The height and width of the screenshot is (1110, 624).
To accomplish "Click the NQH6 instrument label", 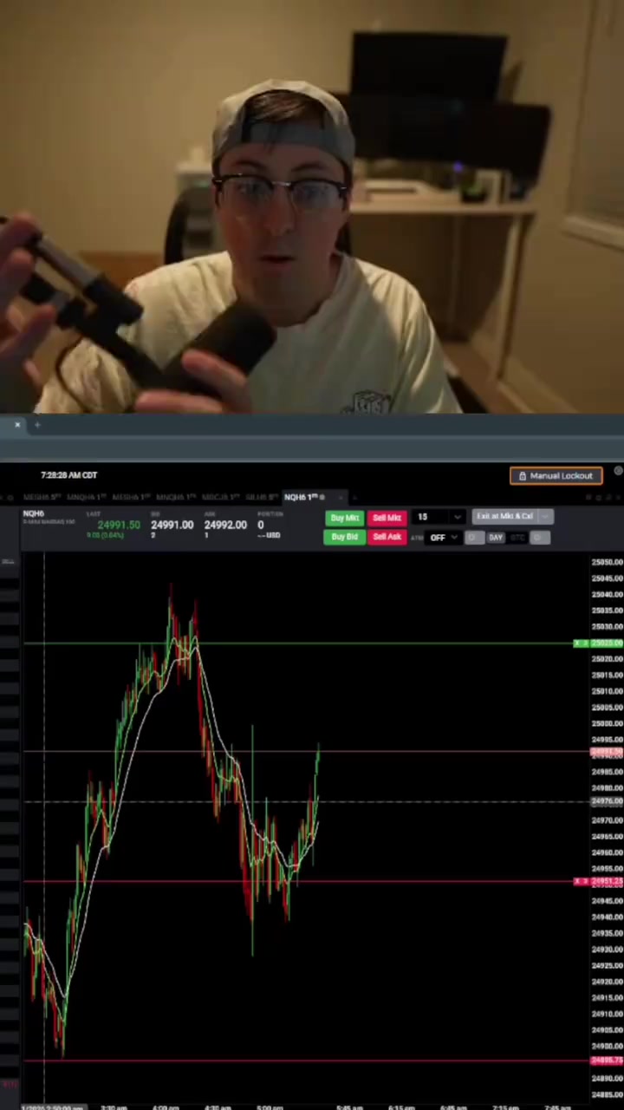I will pyautogui.click(x=33, y=513).
